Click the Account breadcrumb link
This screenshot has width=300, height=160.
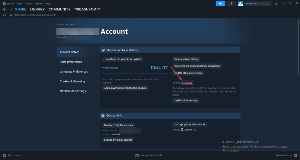[71, 24]
